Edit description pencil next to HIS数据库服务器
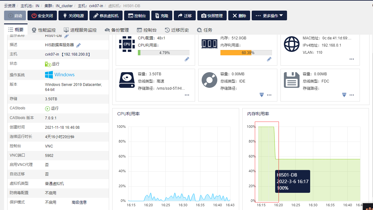Image resolution: width=373 pixels, height=210 pixels. click(78, 45)
